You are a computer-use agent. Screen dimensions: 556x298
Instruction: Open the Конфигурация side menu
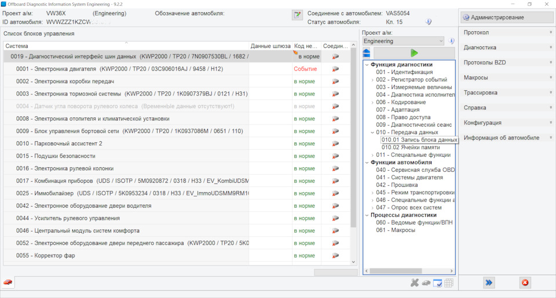507,123
